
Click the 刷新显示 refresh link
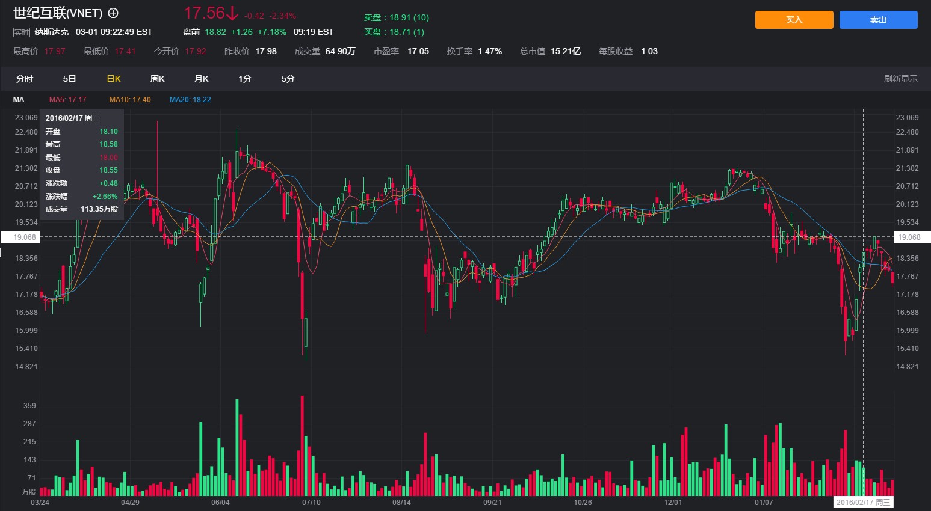900,79
